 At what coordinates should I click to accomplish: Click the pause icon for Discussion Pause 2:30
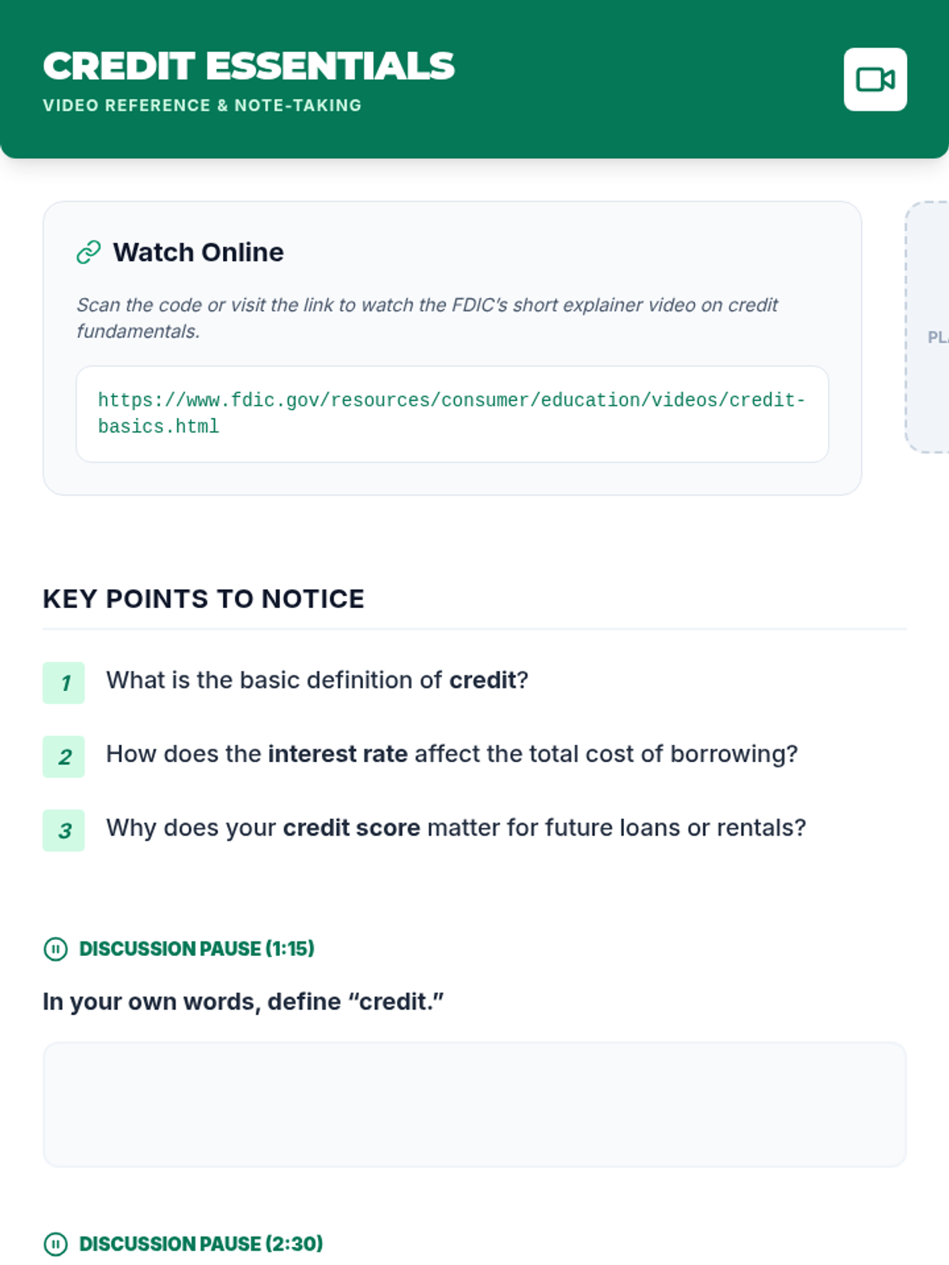pyautogui.click(x=55, y=1244)
